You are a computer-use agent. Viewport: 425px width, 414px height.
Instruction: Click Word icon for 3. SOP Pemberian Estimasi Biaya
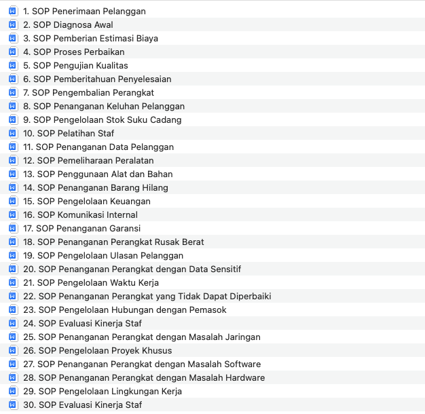click(x=12, y=38)
